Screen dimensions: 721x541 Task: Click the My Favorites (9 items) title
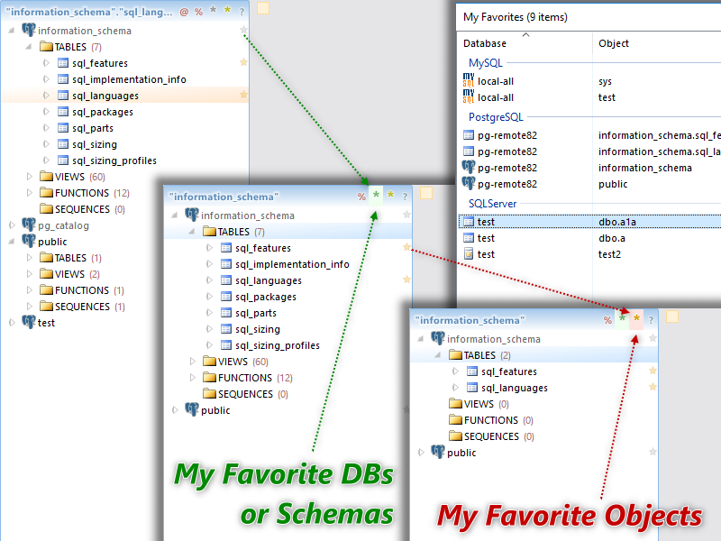click(515, 17)
